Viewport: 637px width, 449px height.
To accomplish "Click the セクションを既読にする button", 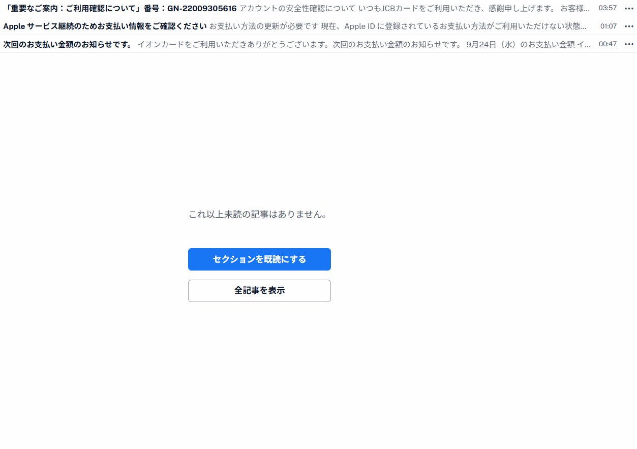I will pyautogui.click(x=259, y=259).
